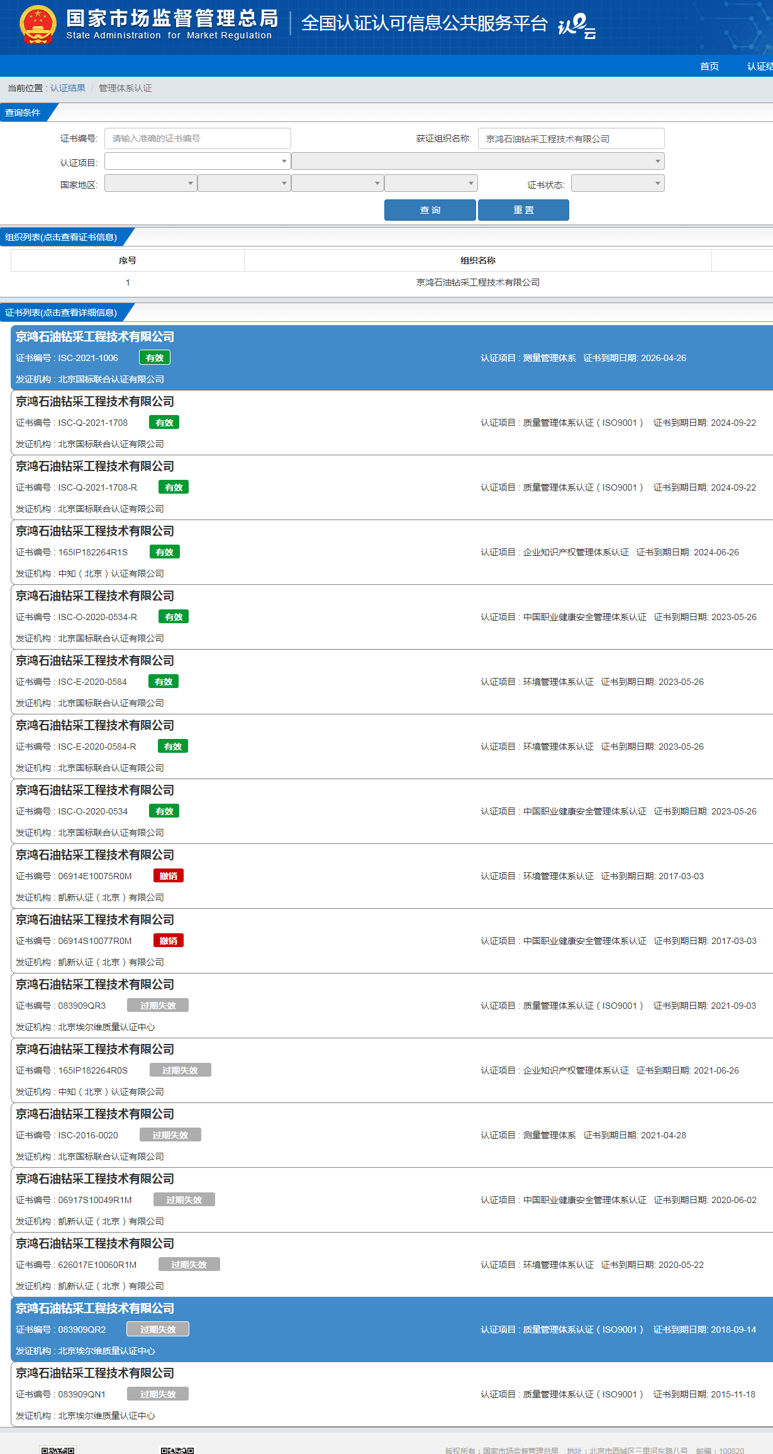
Task: Open certificate 06917S10049R1M entry
Action: click(x=391, y=1199)
